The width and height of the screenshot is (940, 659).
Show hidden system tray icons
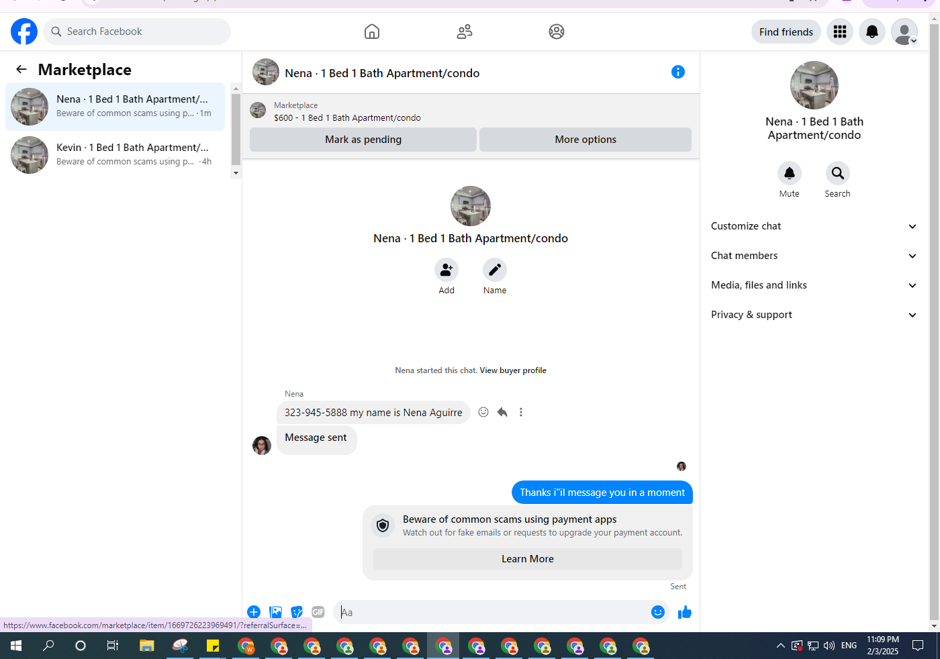pyautogui.click(x=780, y=646)
